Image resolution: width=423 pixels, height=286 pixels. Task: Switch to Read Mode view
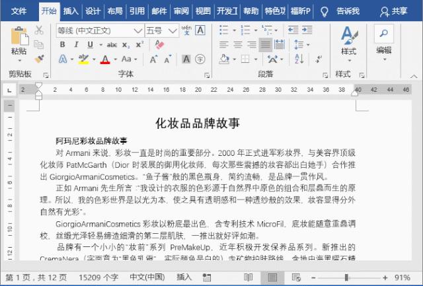pyautogui.click(x=249, y=277)
